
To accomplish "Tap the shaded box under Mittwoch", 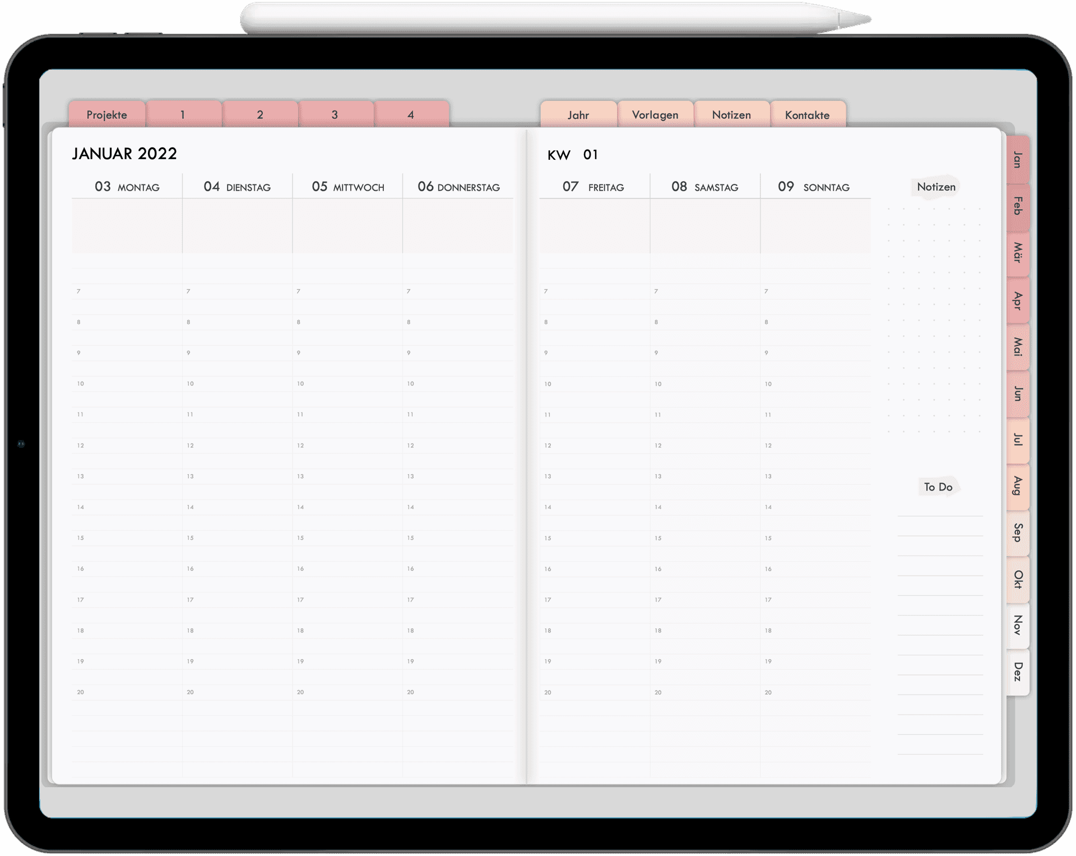I will point(347,226).
